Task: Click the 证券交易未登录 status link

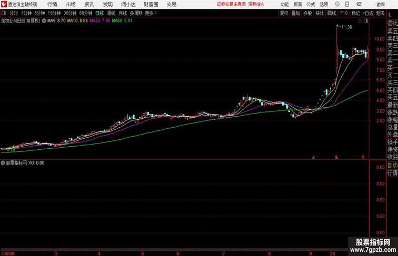Action: tap(232, 4)
